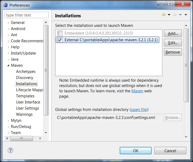Click the open file link
The height and width of the screenshot is (162, 193).
[x=139, y=110]
